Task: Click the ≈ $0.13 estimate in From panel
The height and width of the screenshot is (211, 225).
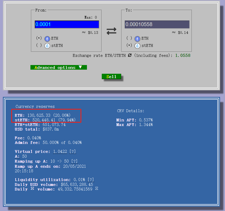Action: 90,33
